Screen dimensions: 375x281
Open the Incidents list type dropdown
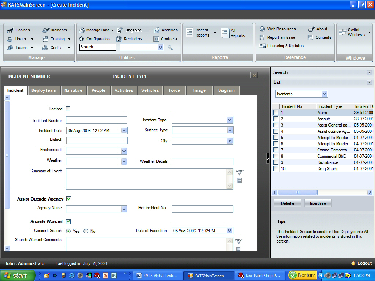pyautogui.click(x=324, y=94)
